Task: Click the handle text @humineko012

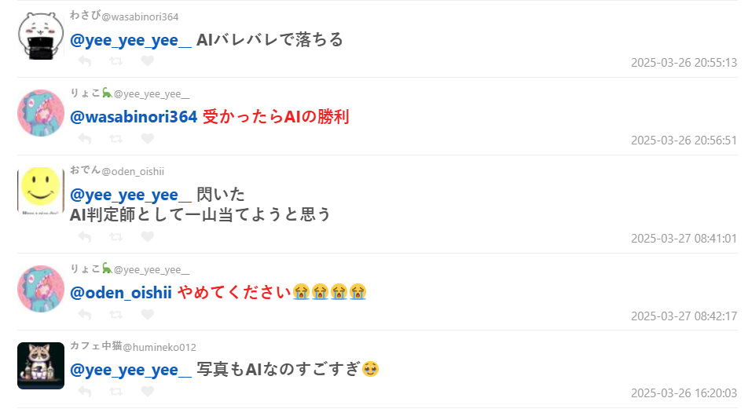Action: tap(159, 348)
